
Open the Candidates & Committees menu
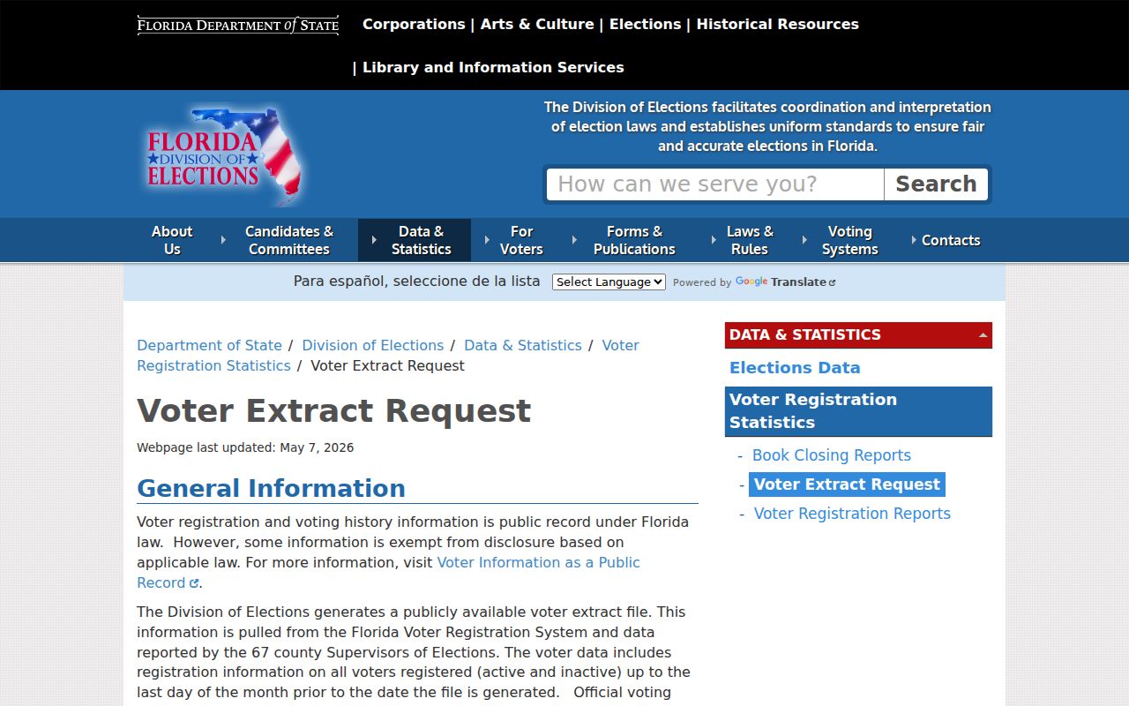pos(289,240)
